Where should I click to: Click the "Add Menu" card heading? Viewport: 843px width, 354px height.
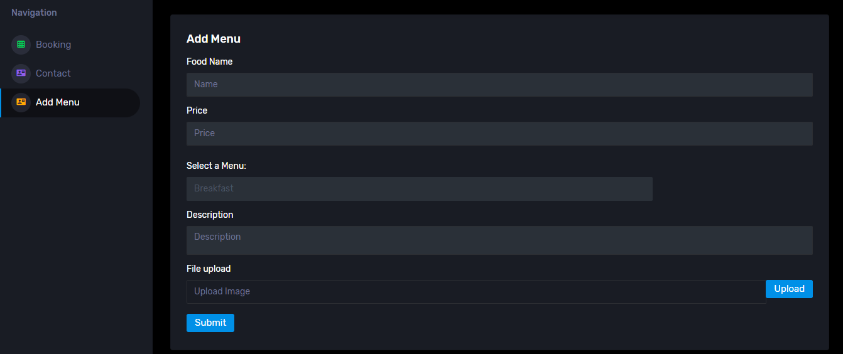[x=214, y=39]
